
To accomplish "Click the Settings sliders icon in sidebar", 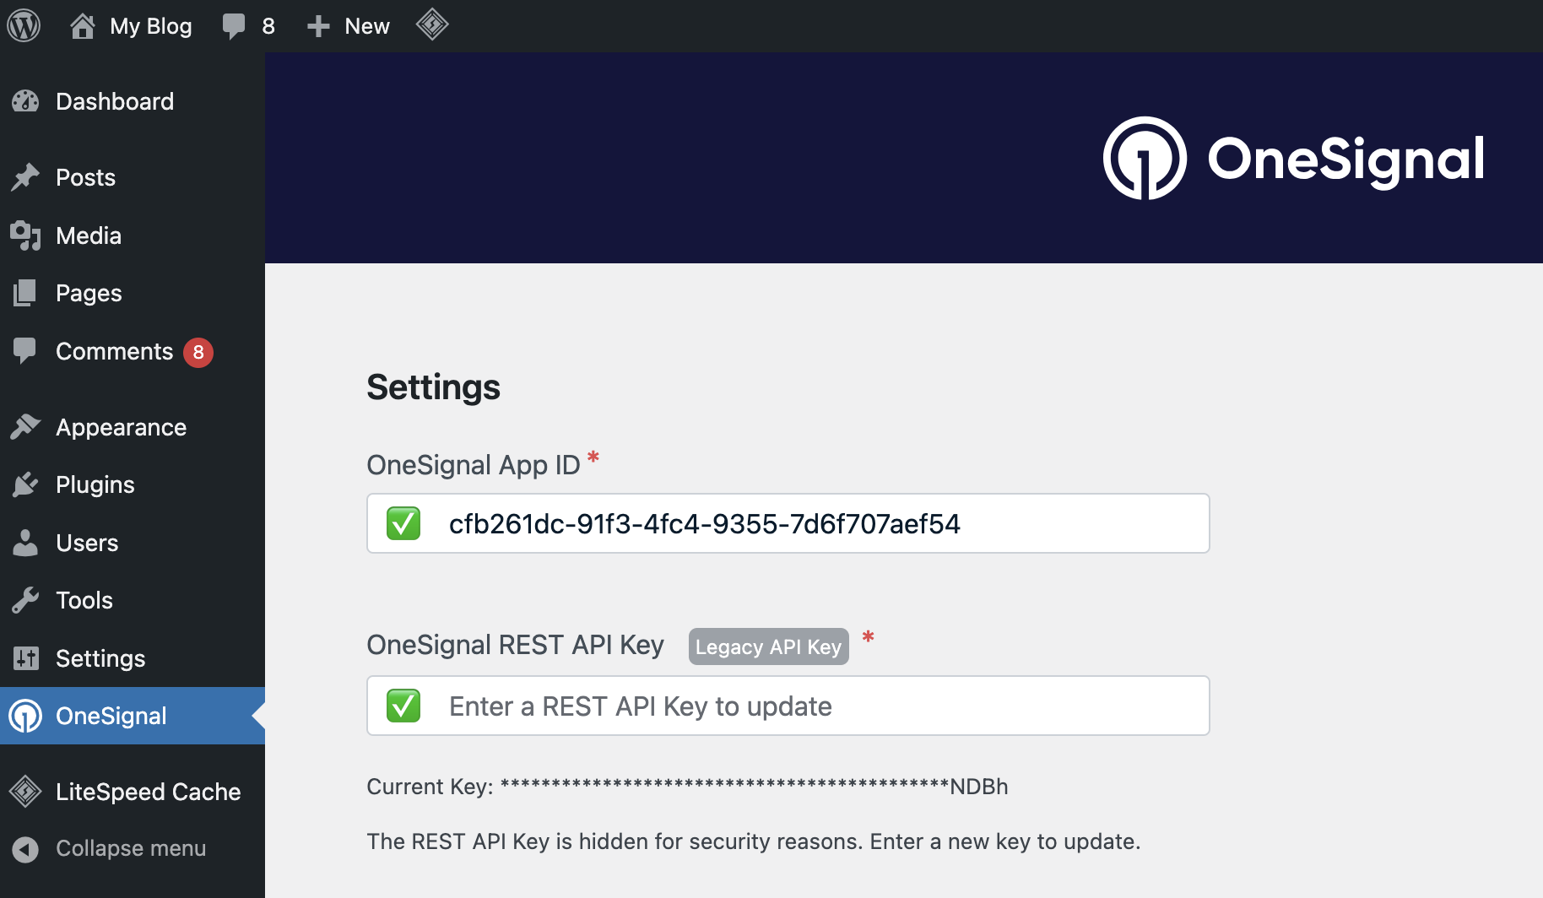I will click(25, 658).
